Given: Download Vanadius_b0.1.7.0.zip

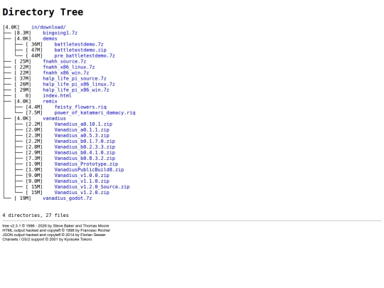Looking at the screenshot, I should 85,141.
